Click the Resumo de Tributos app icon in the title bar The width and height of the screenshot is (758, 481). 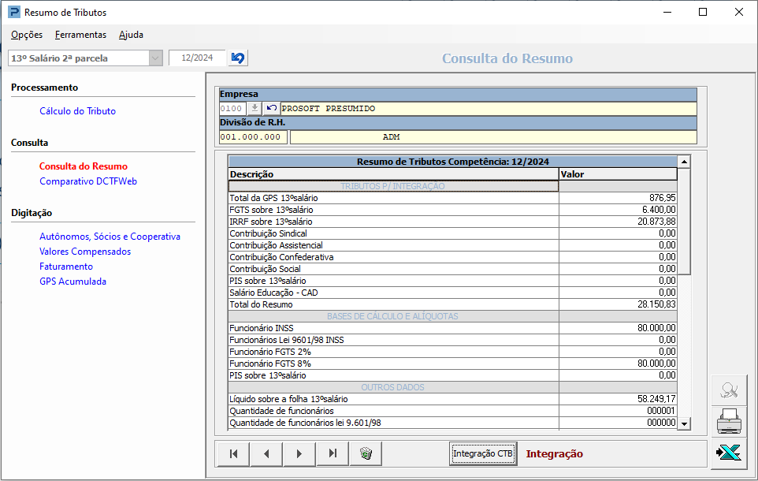(14, 12)
